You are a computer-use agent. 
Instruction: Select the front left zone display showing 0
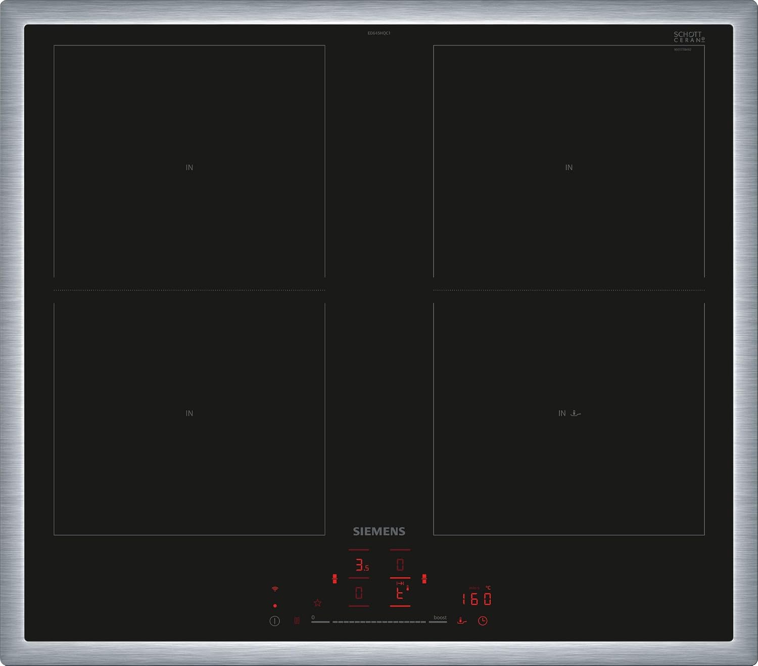pos(359,593)
